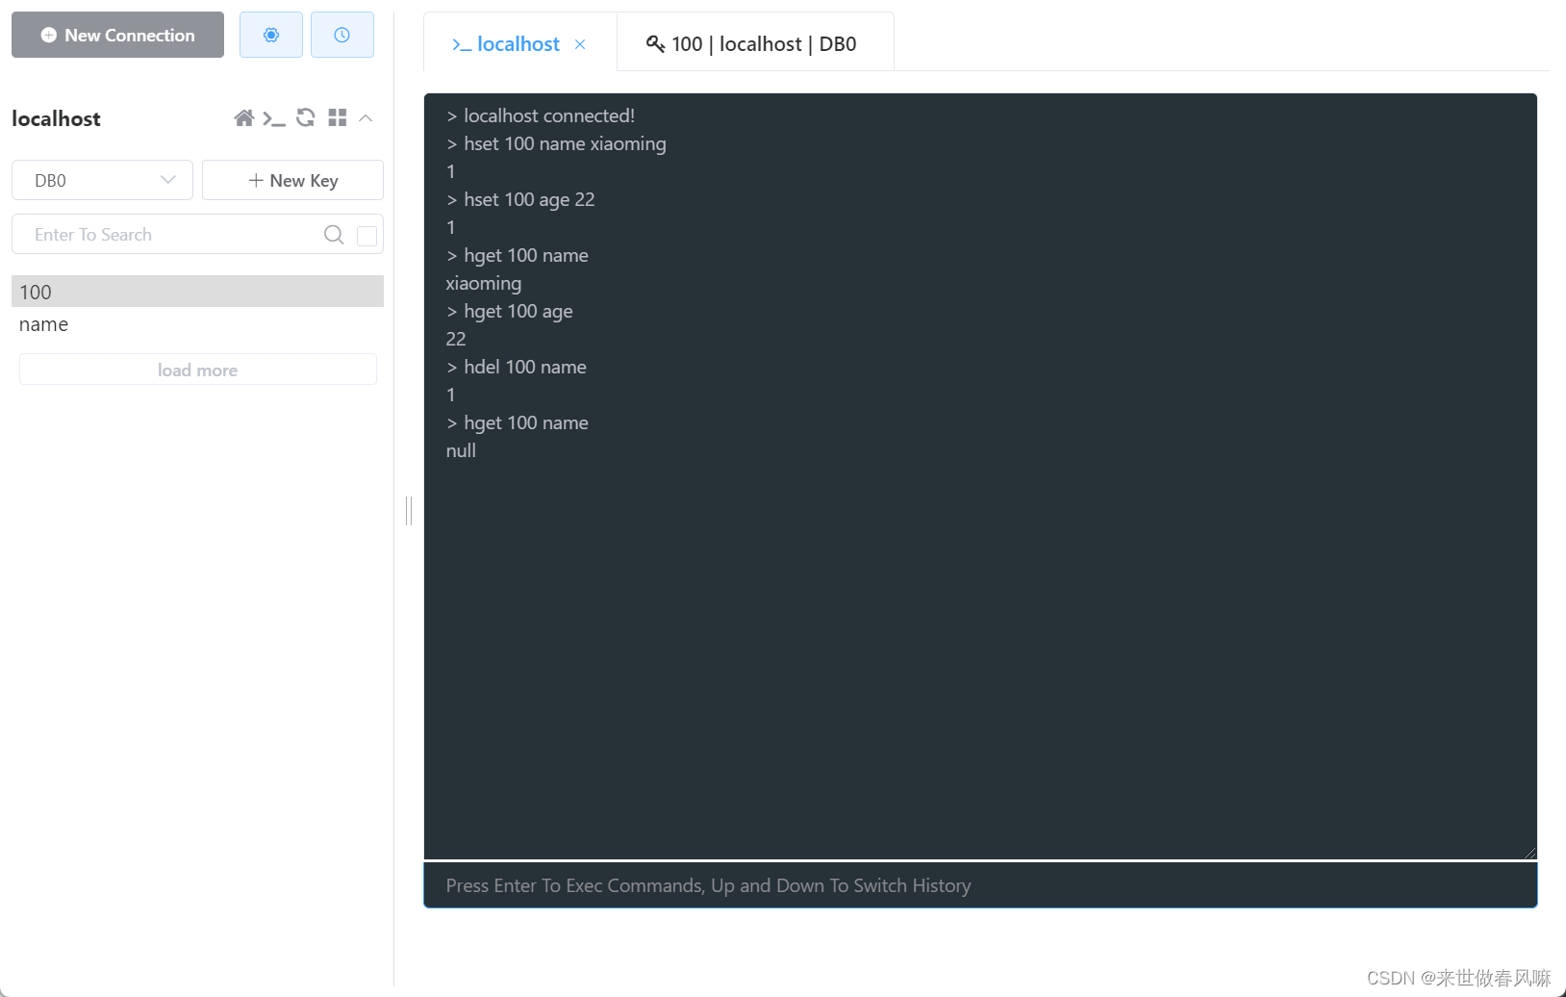Click the '22' output line
The height and width of the screenshot is (997, 1566).
[x=456, y=339]
